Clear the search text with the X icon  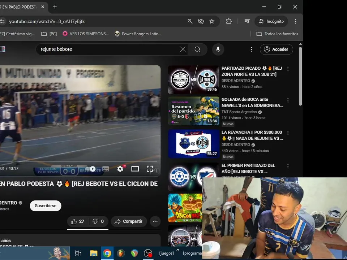[183, 49]
